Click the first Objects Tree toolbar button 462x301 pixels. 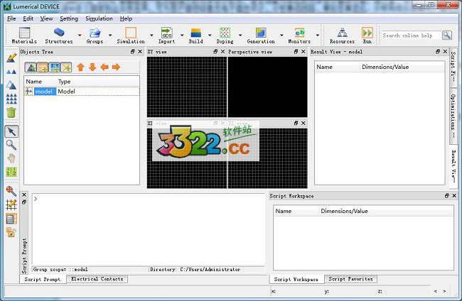pos(31,67)
